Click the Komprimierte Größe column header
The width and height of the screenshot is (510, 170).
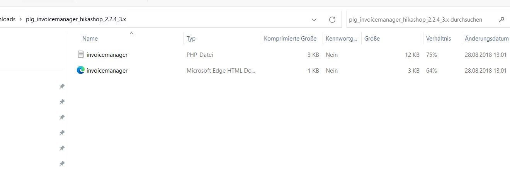click(x=290, y=39)
